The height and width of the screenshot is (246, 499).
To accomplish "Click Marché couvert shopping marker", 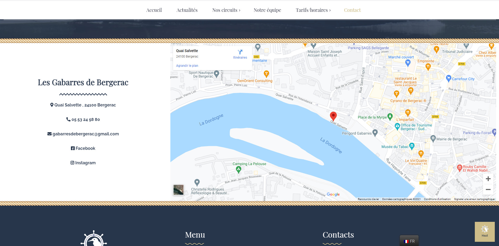I will point(408,63).
